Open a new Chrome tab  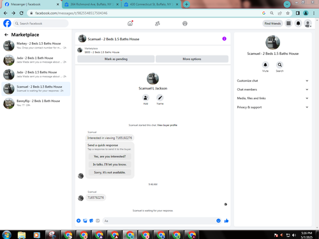186,4
